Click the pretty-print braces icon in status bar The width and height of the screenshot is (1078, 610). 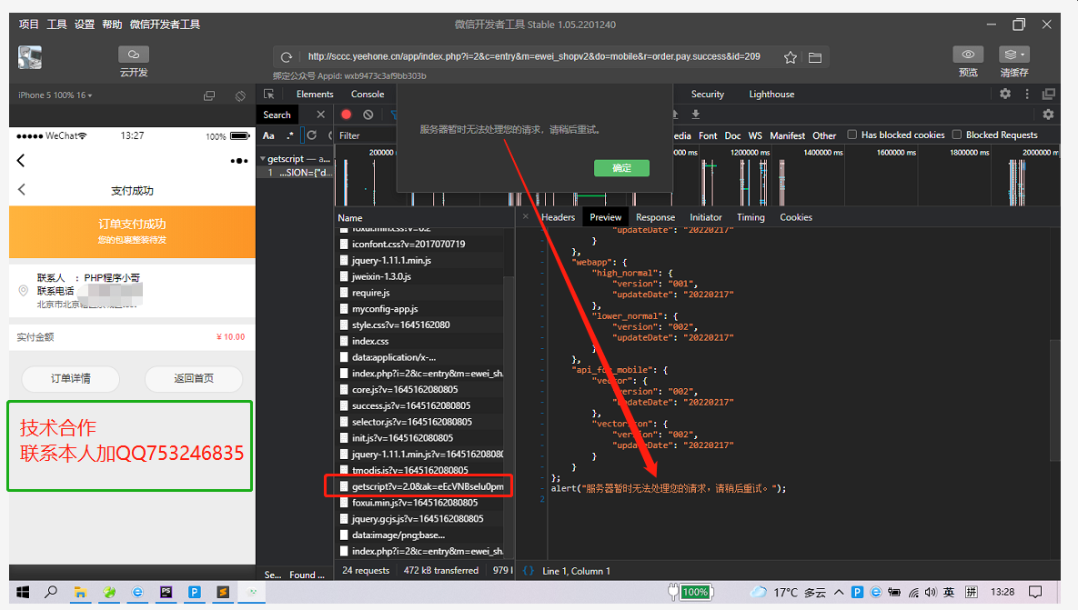pyautogui.click(x=528, y=571)
